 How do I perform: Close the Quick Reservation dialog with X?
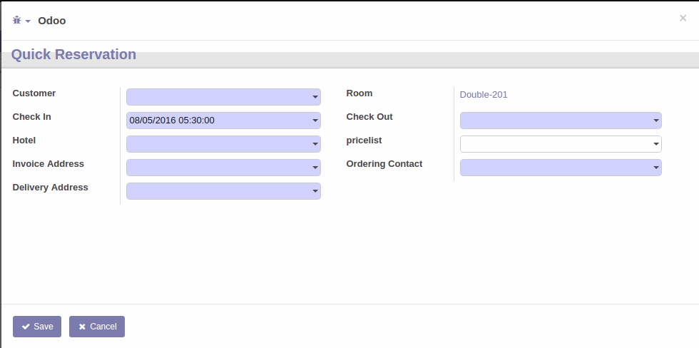[683, 18]
